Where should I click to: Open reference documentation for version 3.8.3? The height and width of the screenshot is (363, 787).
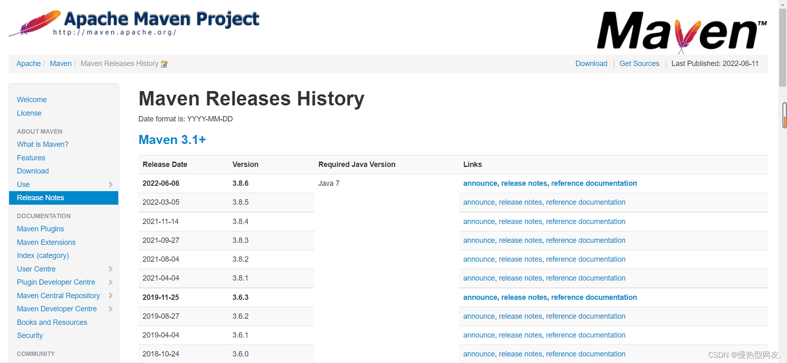[586, 240]
